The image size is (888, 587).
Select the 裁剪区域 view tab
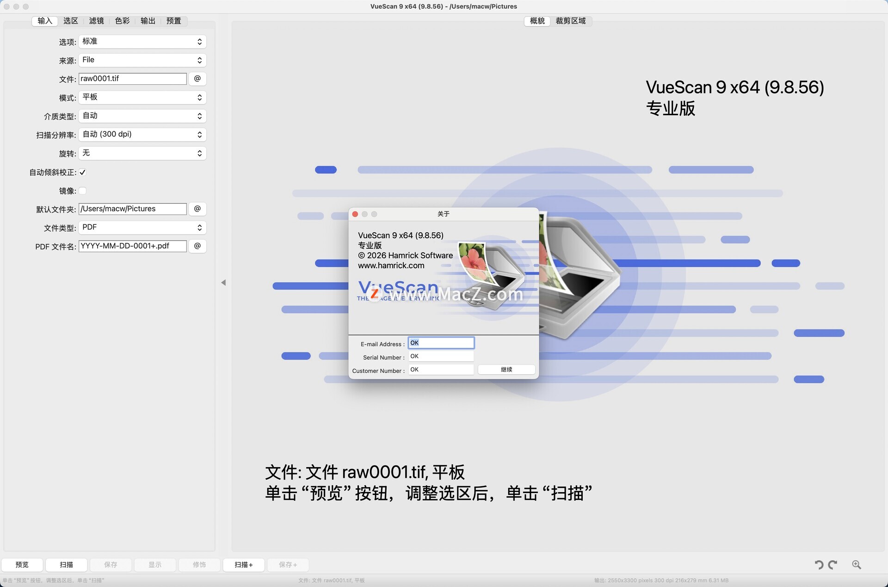click(571, 21)
